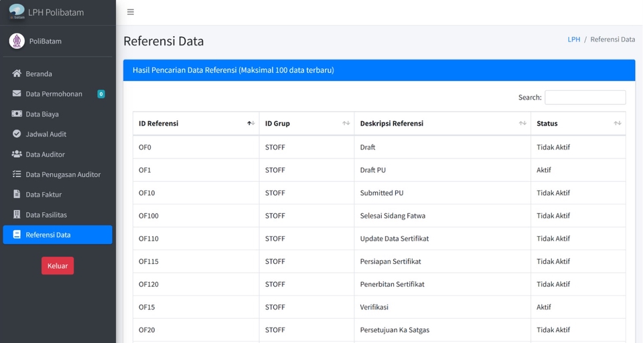Focus the Search input field
643x343 pixels.
(585, 98)
